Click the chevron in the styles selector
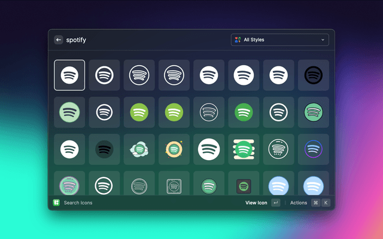383x239 pixels. [323, 40]
